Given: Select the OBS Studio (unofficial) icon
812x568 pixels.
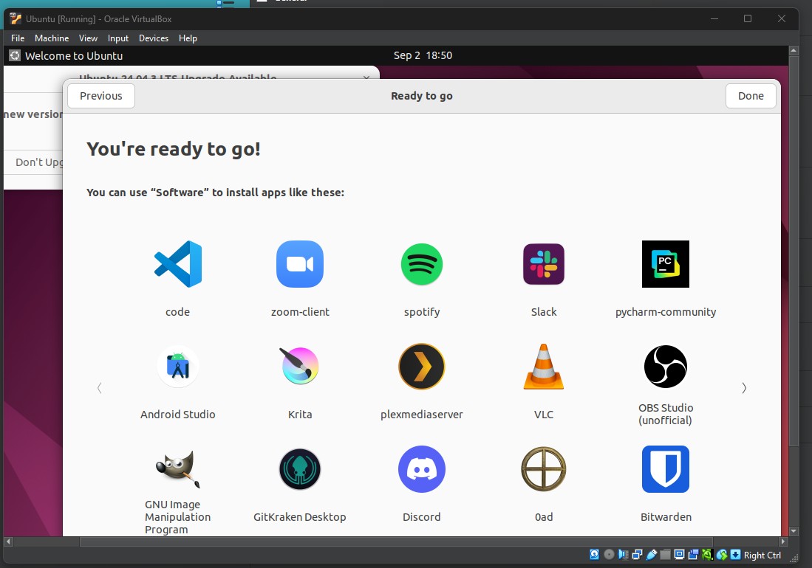Looking at the screenshot, I should (665, 367).
